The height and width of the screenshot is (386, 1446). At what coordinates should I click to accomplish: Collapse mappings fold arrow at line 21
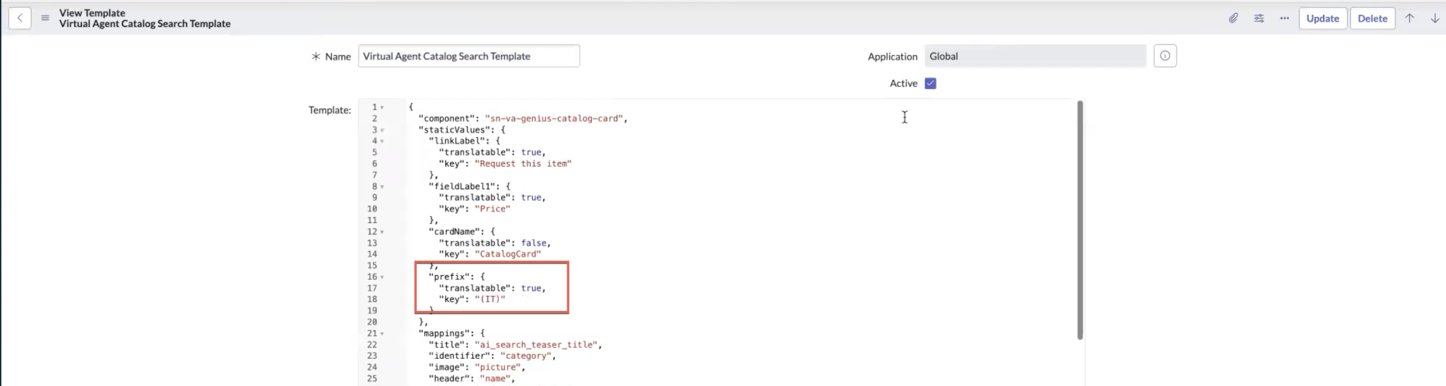382,334
